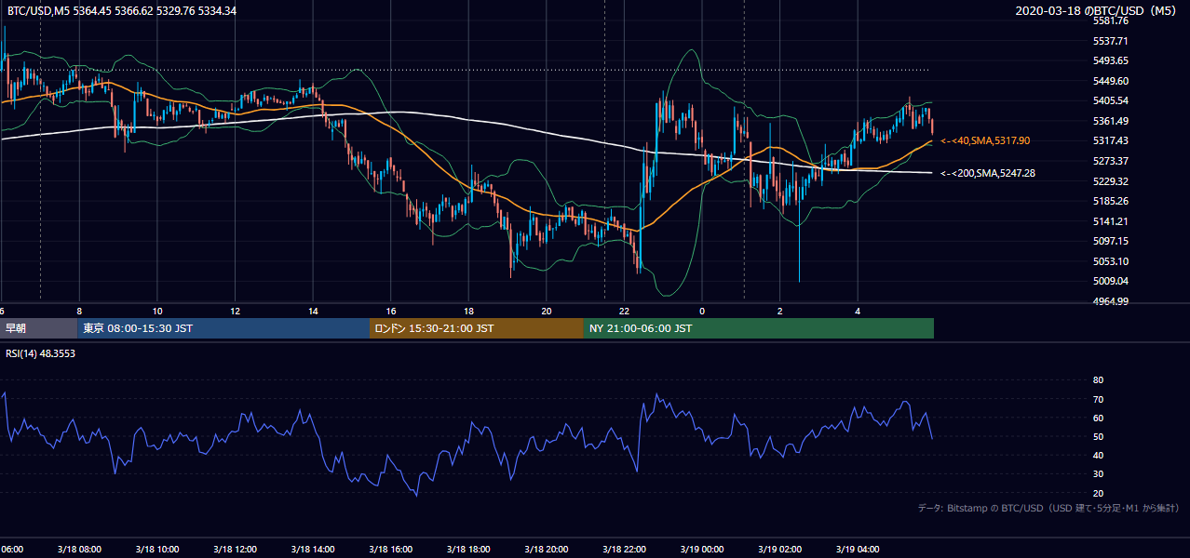The image size is (1190, 558).
Task: Click hour label 22 under price chart
Action: (x=625, y=311)
